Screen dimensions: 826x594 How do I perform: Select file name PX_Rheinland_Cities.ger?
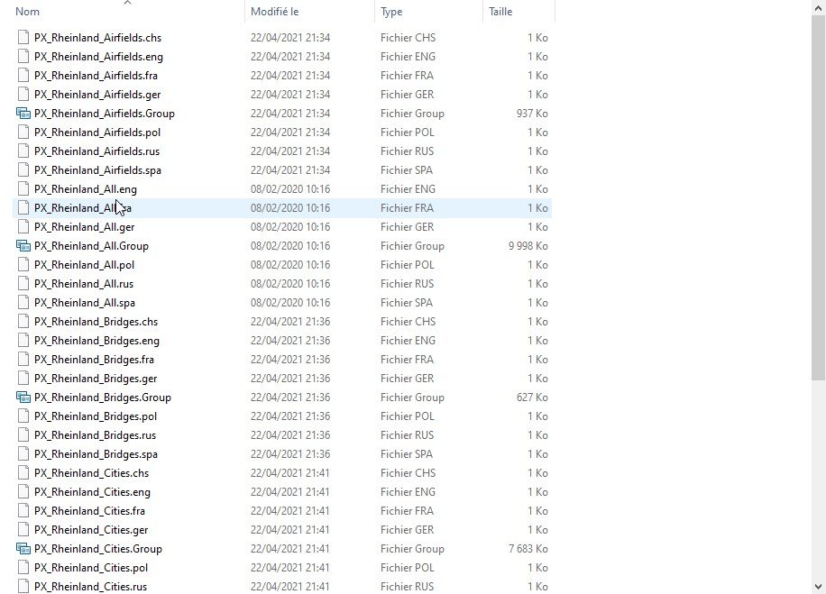(91, 530)
